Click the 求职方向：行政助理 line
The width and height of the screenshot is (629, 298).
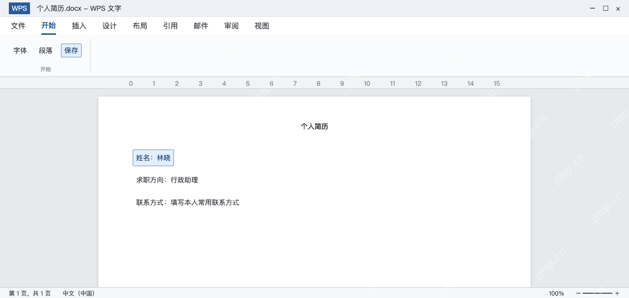pyautogui.click(x=167, y=180)
